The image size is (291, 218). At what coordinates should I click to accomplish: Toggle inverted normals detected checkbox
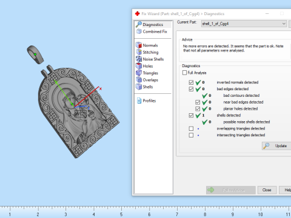pos(191,82)
